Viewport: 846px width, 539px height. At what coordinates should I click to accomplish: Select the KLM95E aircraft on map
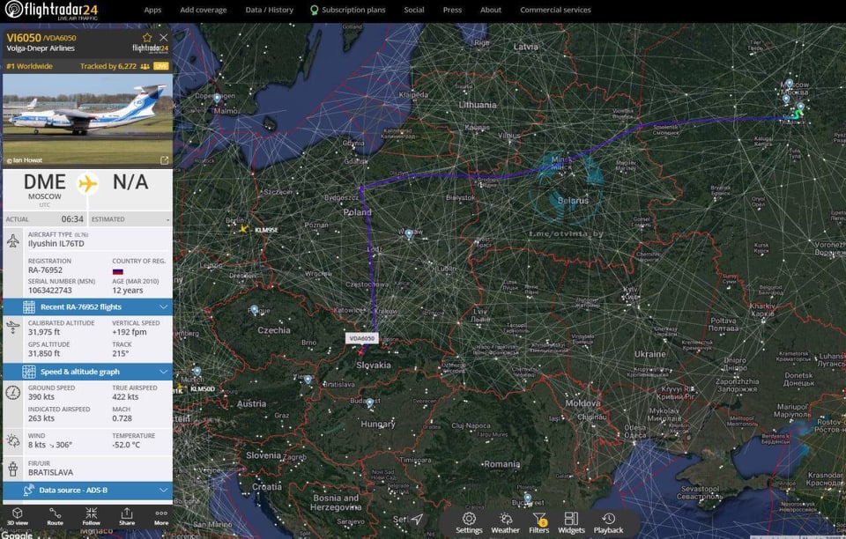pyautogui.click(x=244, y=229)
